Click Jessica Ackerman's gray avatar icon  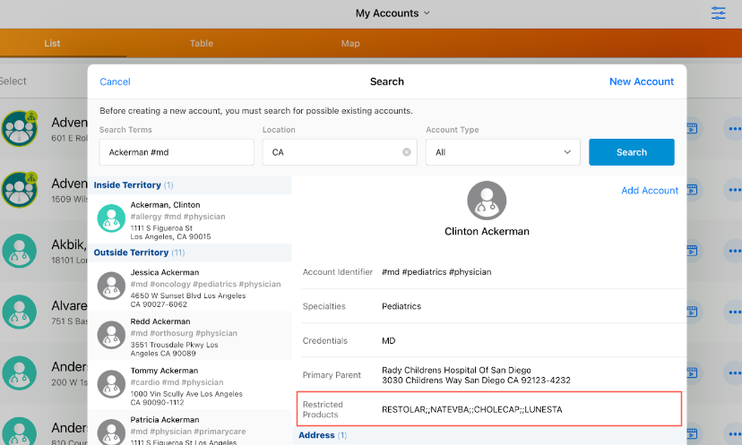(x=111, y=287)
